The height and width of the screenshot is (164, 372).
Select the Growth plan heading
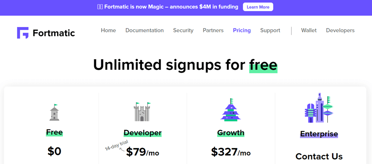click(230, 133)
